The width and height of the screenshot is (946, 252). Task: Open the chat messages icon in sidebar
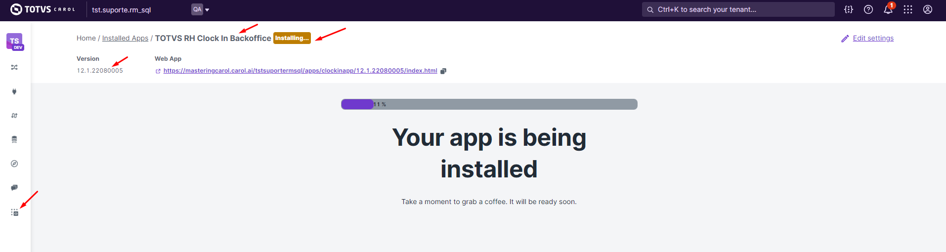pyautogui.click(x=14, y=188)
